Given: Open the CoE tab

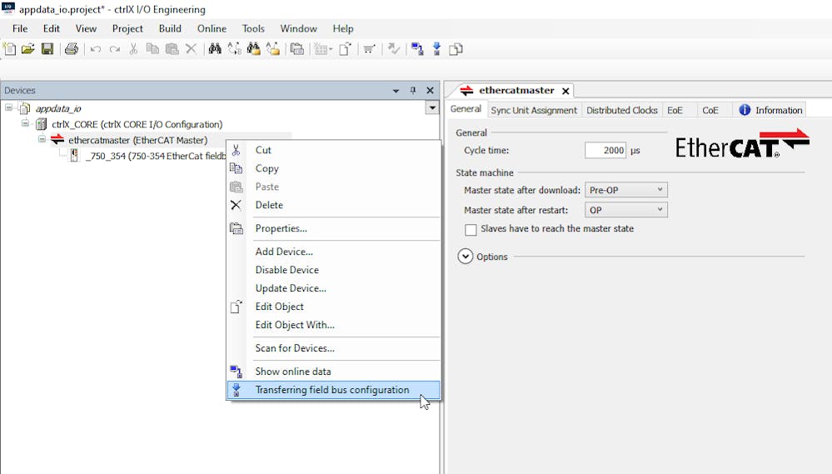Looking at the screenshot, I should (710, 110).
